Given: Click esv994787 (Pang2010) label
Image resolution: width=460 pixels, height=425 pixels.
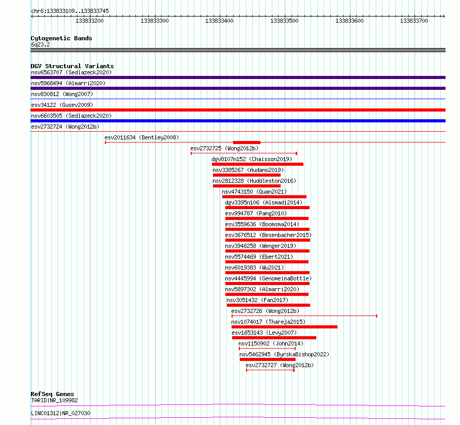Looking at the screenshot, I should click(256, 213).
